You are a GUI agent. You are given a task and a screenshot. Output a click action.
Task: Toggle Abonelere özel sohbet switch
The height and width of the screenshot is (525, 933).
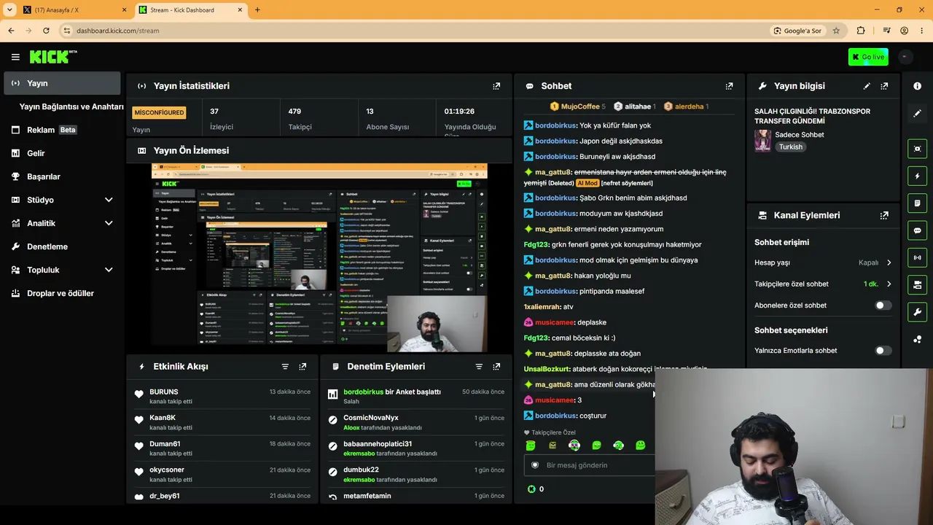pos(883,306)
